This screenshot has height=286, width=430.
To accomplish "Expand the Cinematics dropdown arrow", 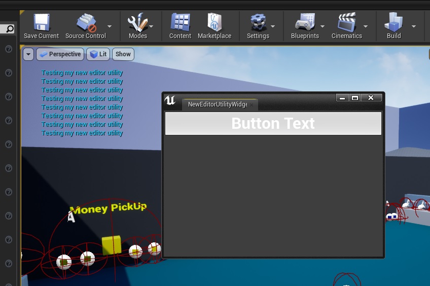I will (x=366, y=26).
